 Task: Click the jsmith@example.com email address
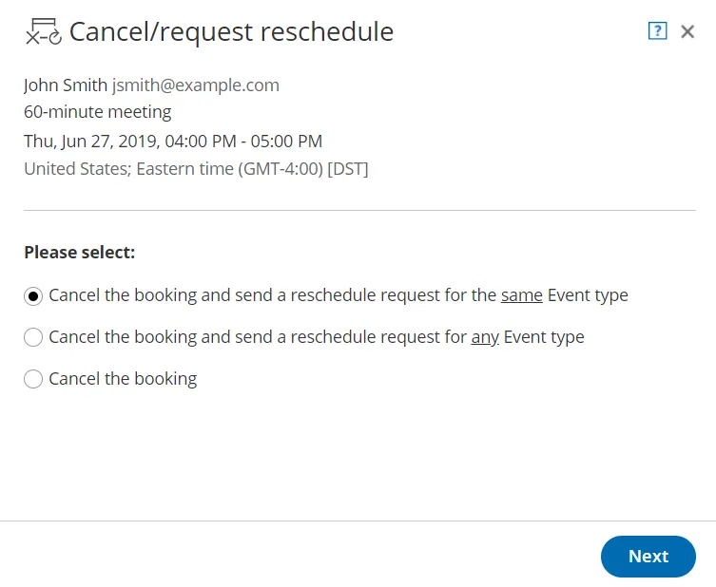[196, 85]
